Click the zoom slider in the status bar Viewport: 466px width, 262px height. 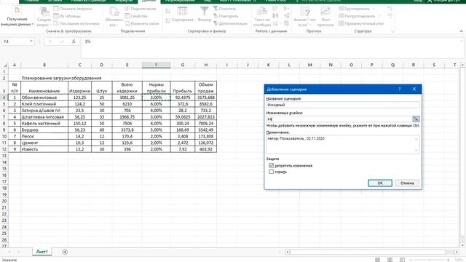[x=430, y=260]
